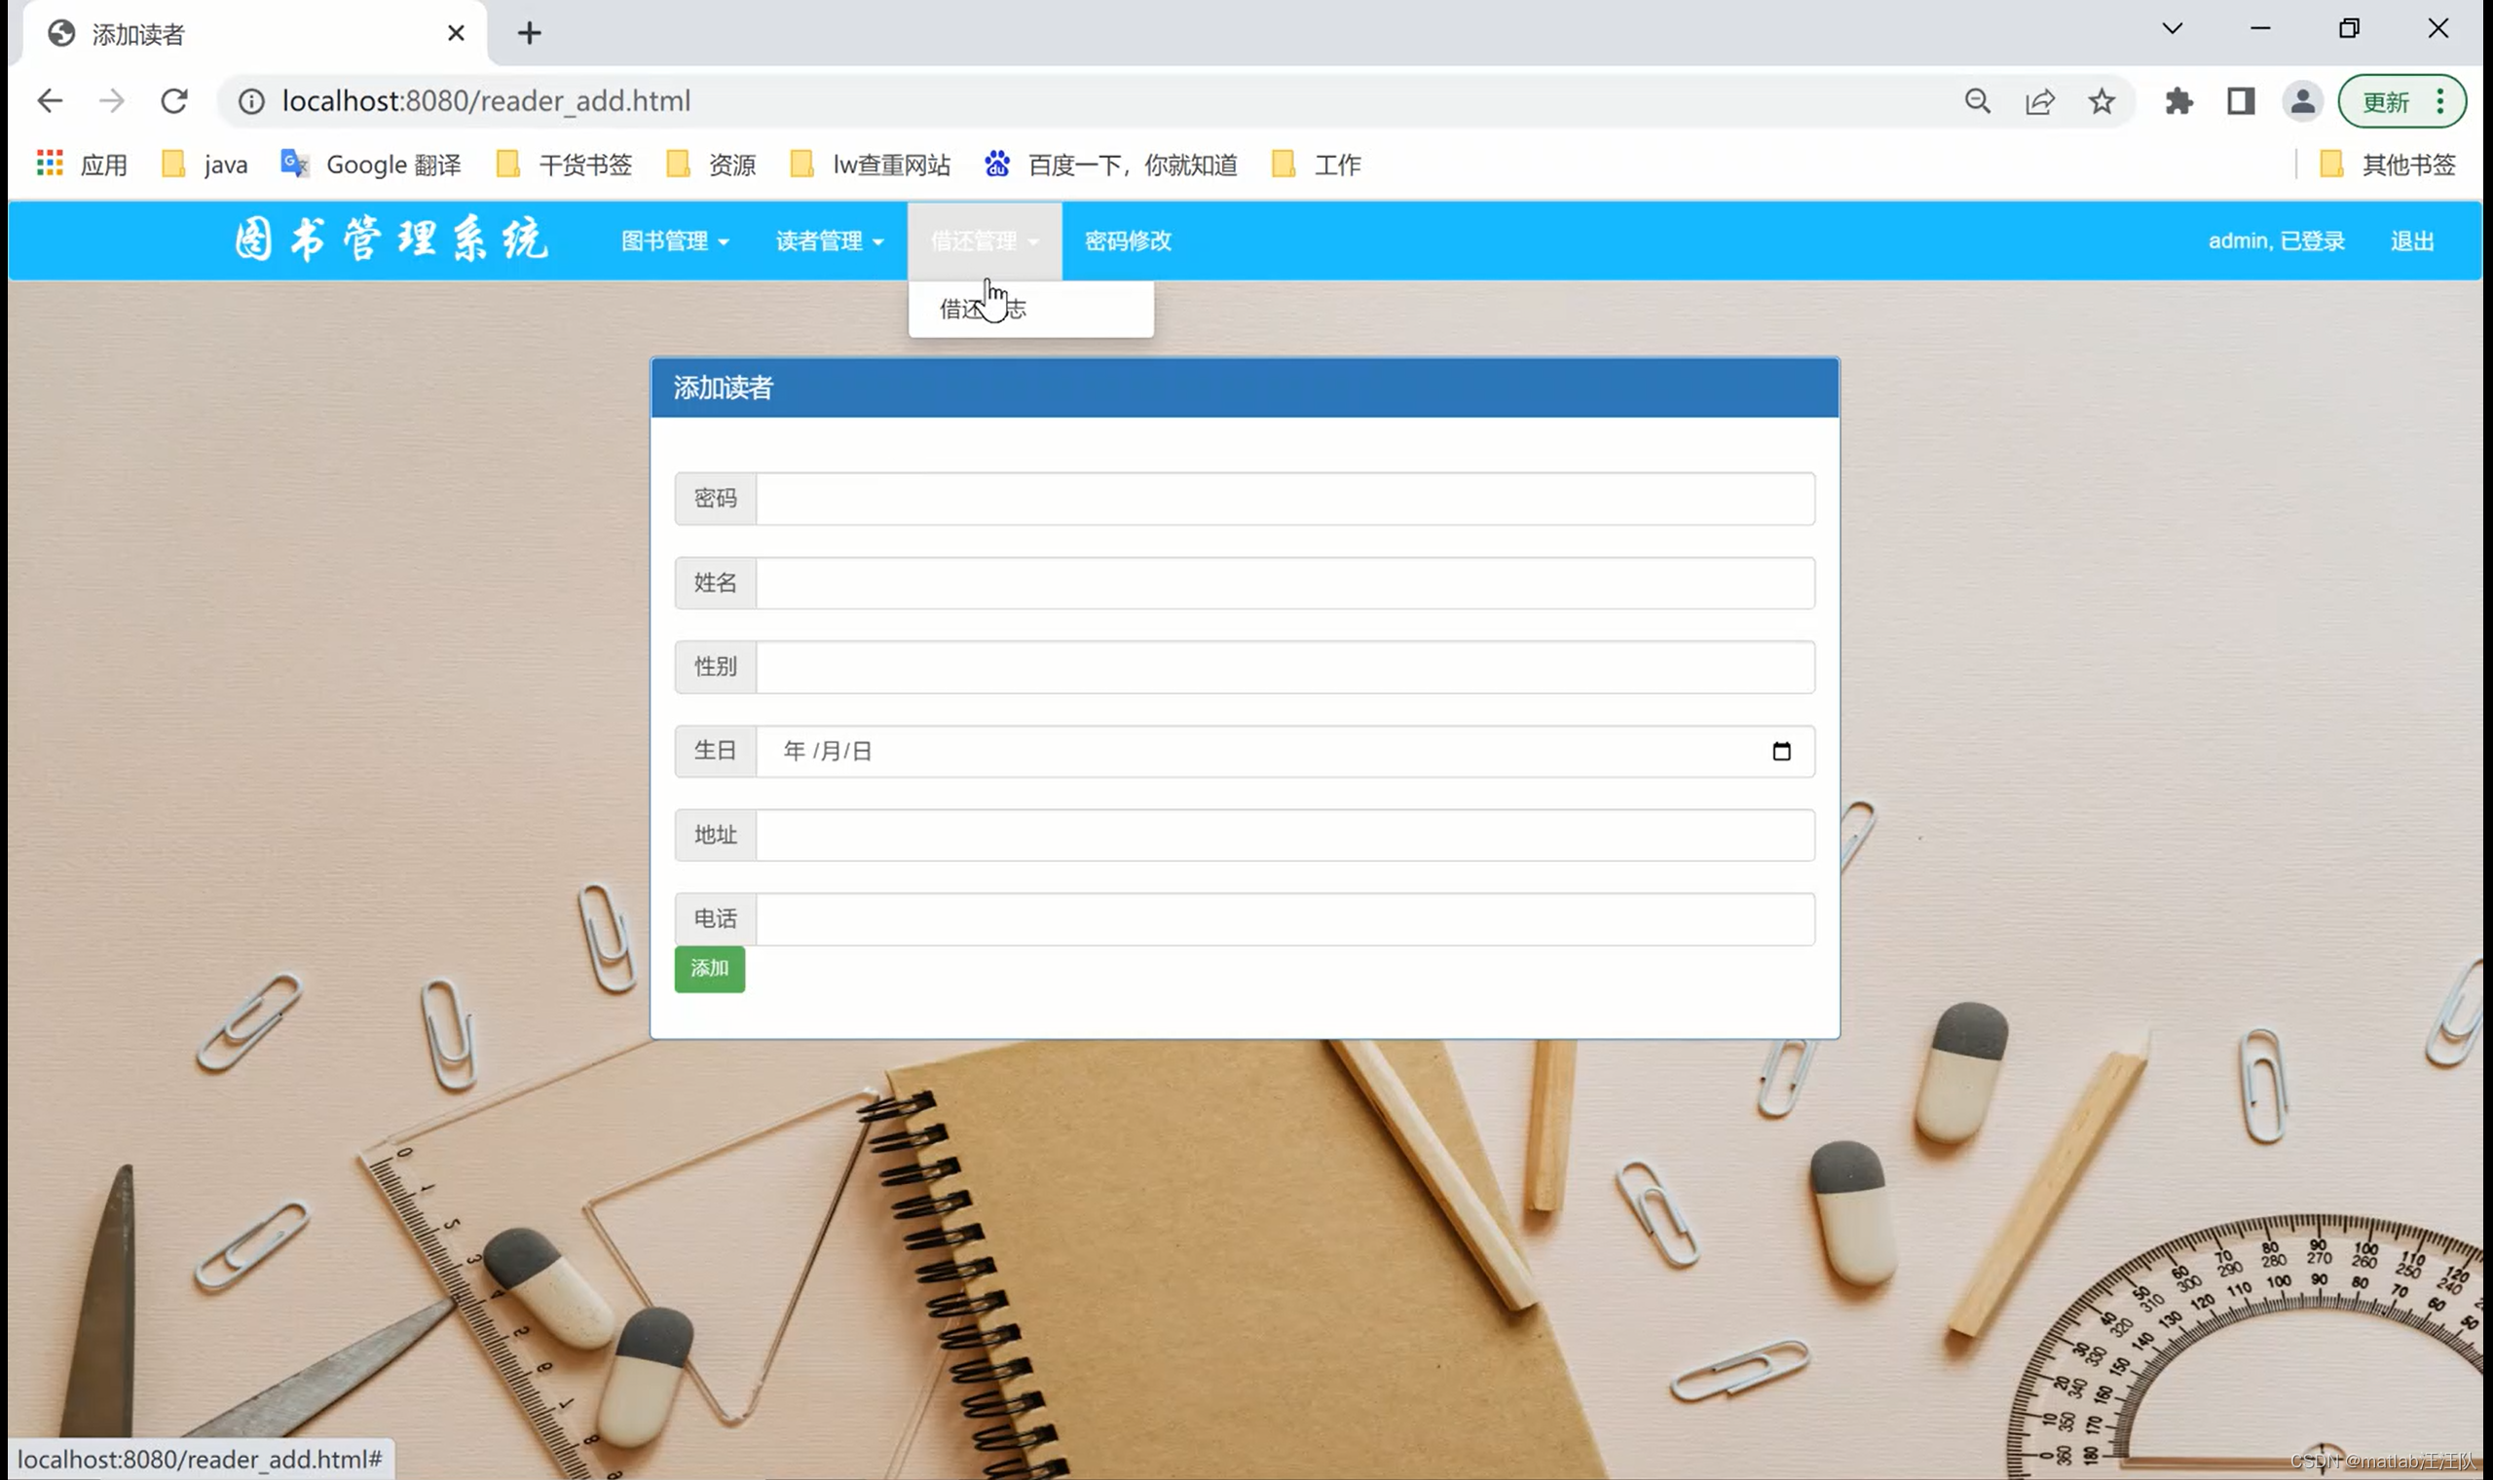Screen dimensions: 2493x1480
Task: Click the browser reload icon
Action: (174, 100)
